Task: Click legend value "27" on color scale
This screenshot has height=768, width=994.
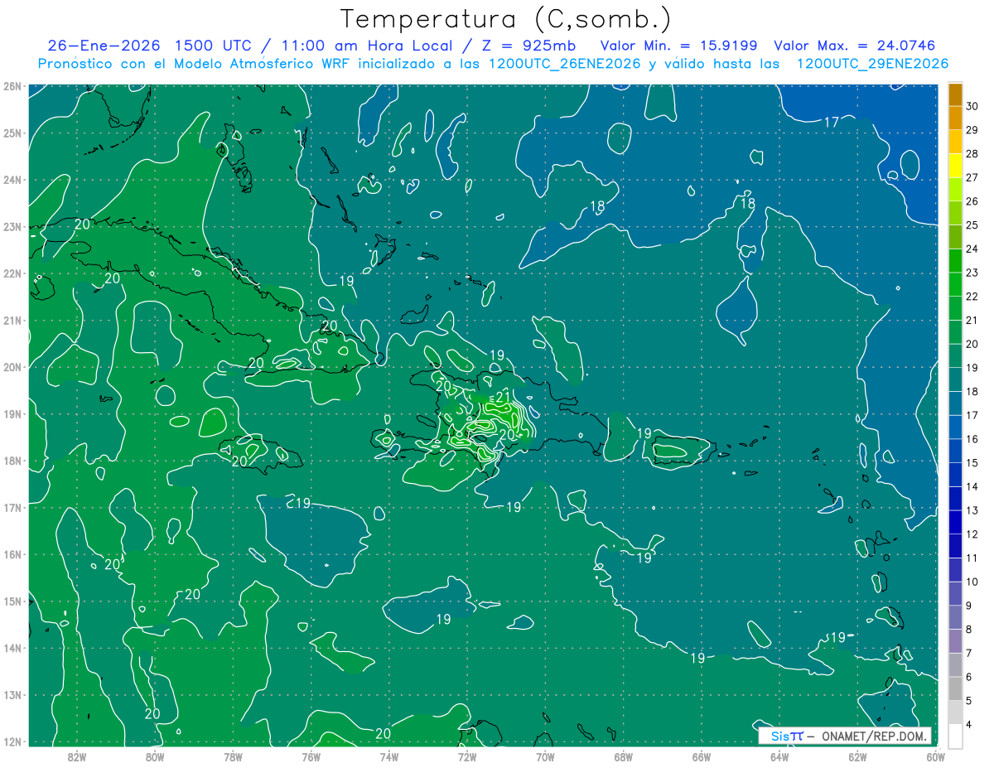Action: tap(972, 177)
